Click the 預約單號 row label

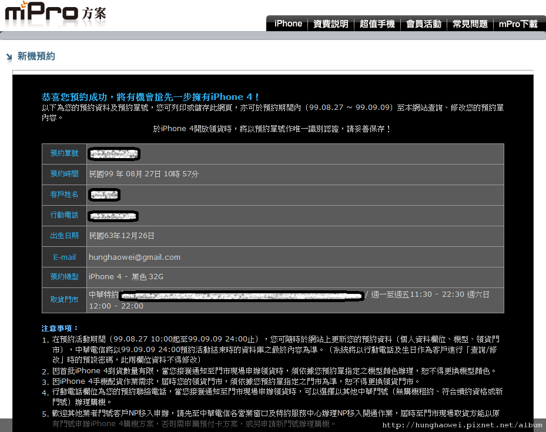[x=64, y=153]
